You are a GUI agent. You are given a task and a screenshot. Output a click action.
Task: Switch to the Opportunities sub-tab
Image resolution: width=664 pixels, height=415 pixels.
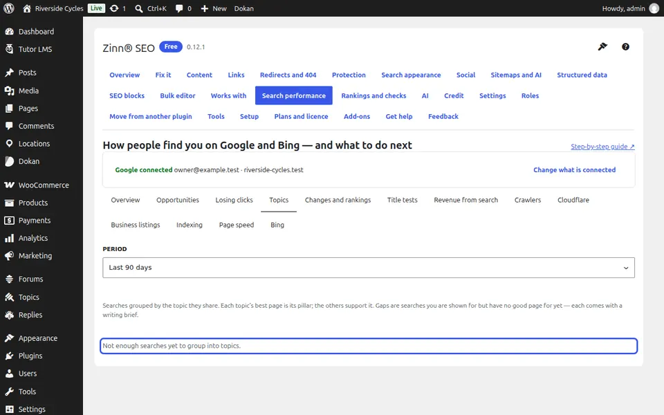[178, 200]
